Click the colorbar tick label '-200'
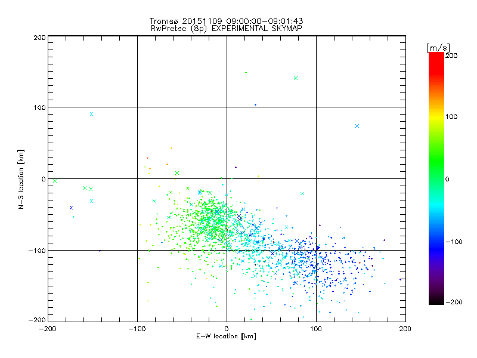The width and height of the screenshot is (477, 358). pyautogui.click(x=454, y=302)
